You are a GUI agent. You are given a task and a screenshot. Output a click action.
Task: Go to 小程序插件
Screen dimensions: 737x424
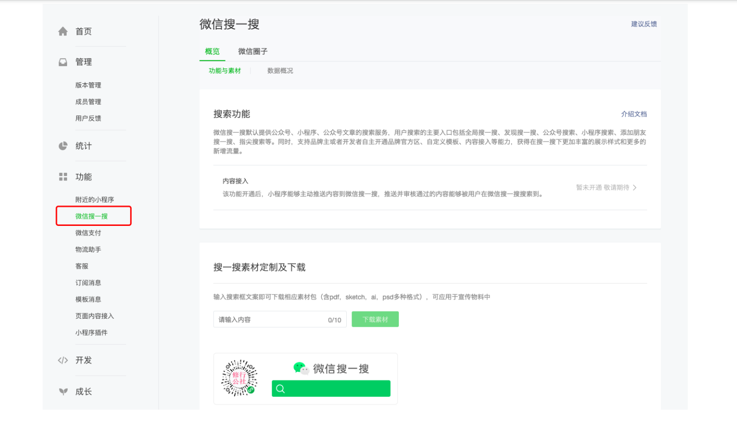[91, 333]
